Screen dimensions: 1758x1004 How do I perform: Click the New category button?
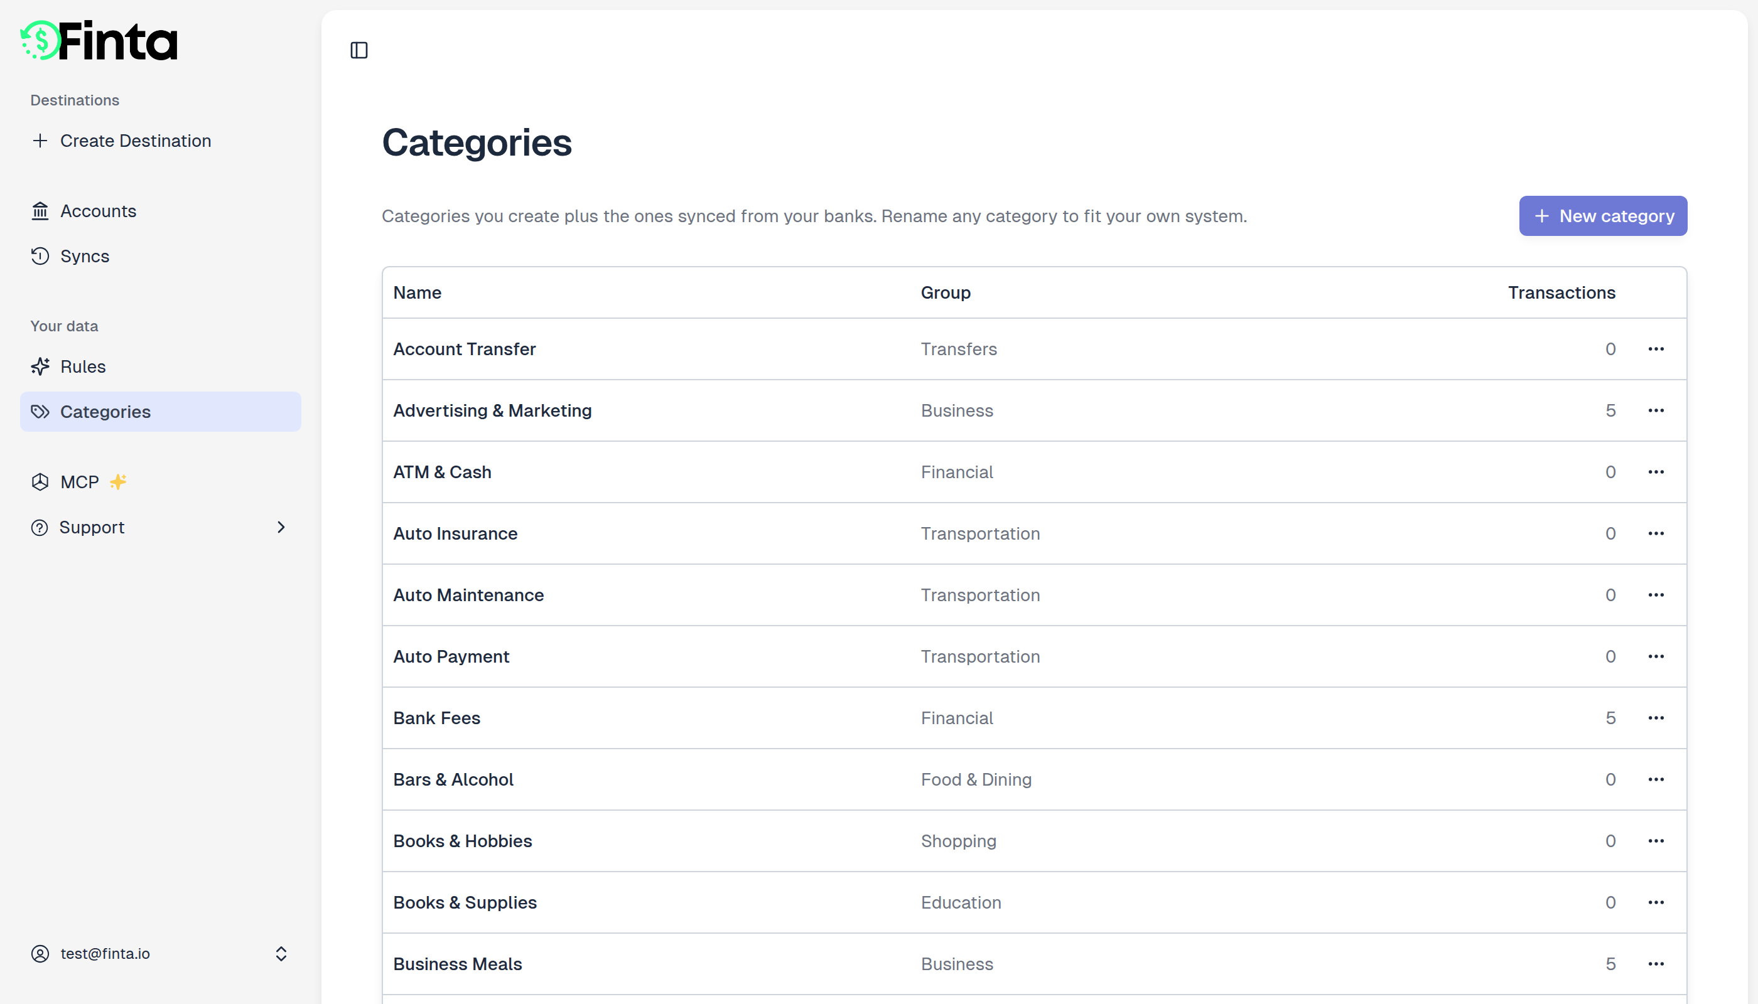tap(1603, 216)
